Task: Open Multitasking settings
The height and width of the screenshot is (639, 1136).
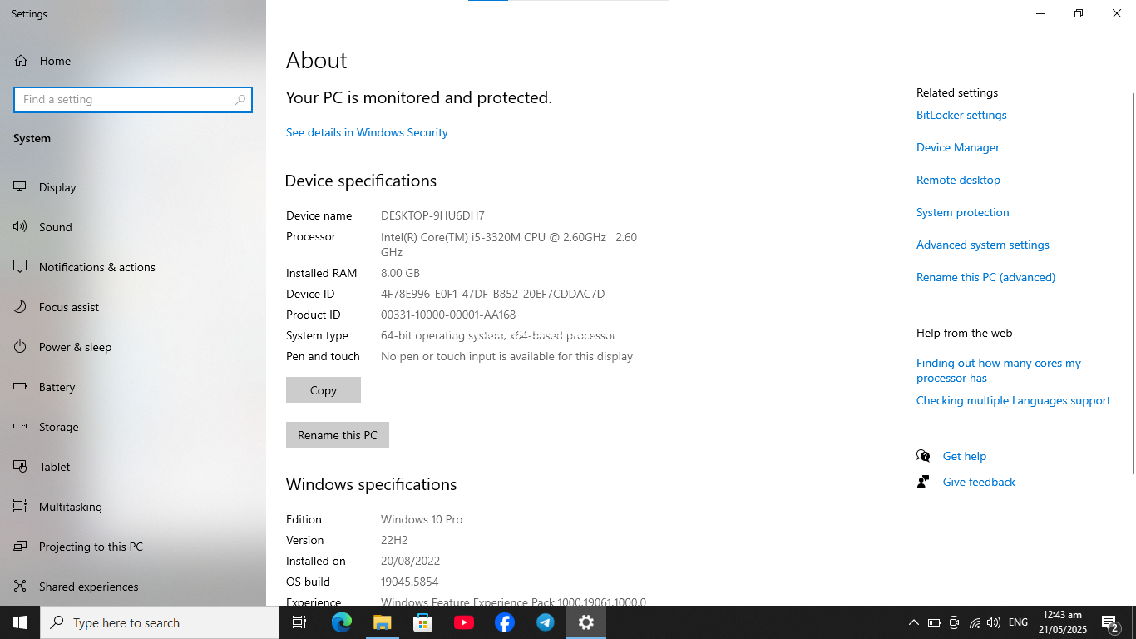Action: [133, 507]
